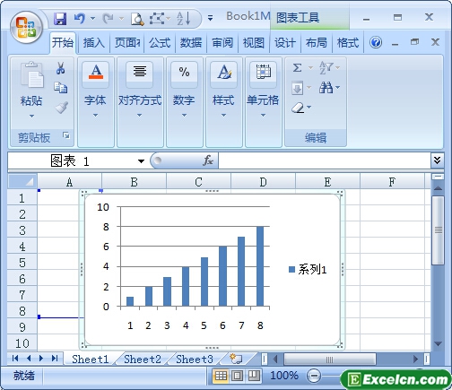
Task: Click the Save icon in quick access toolbar
Action: tap(60, 19)
